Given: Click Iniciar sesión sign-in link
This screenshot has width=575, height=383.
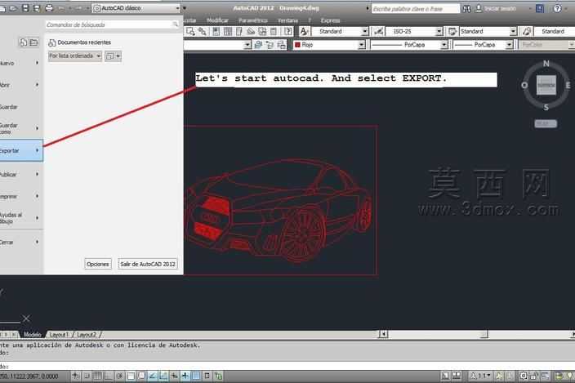Looking at the screenshot, I should click(x=500, y=8).
